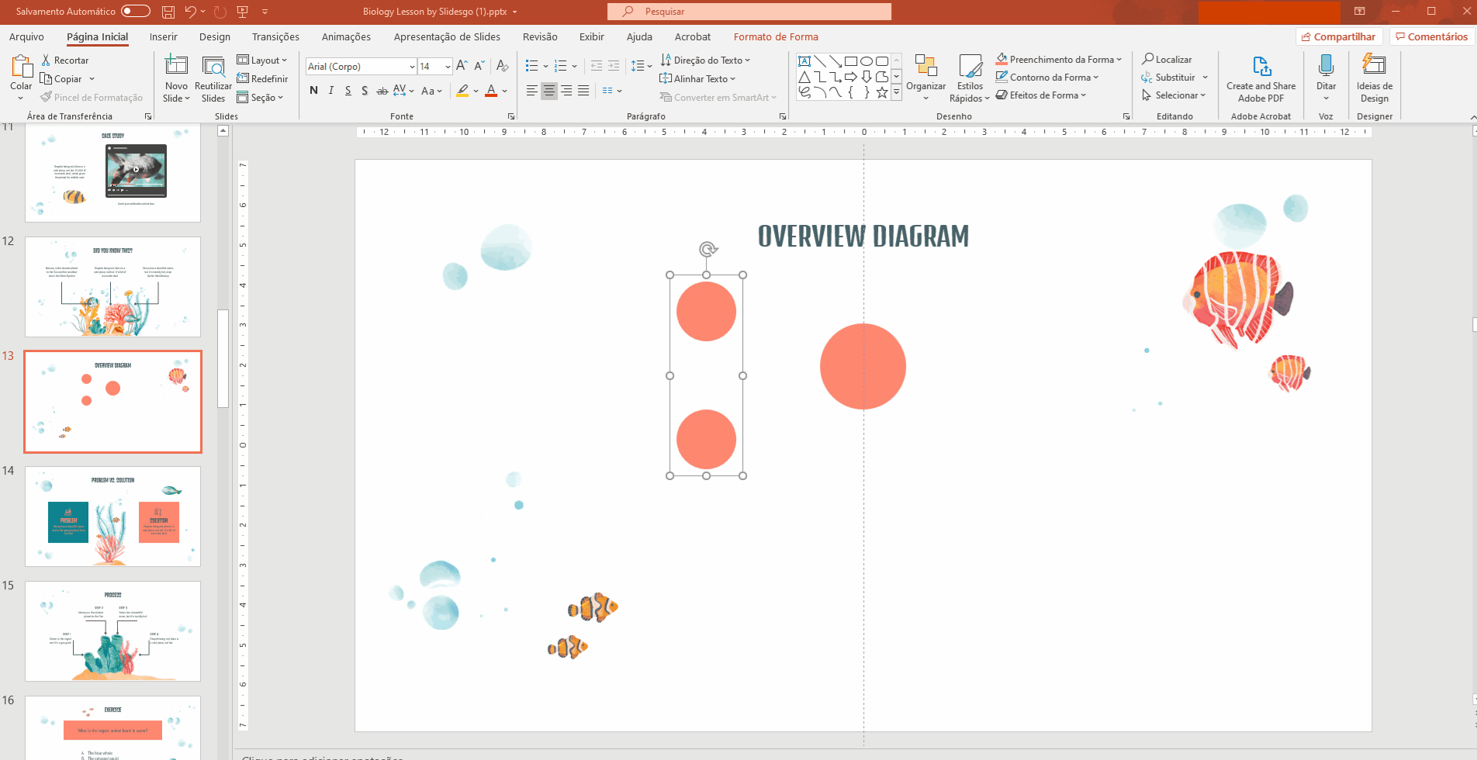The height and width of the screenshot is (760, 1477).
Task: Toggle underline formatting
Action: (x=348, y=91)
